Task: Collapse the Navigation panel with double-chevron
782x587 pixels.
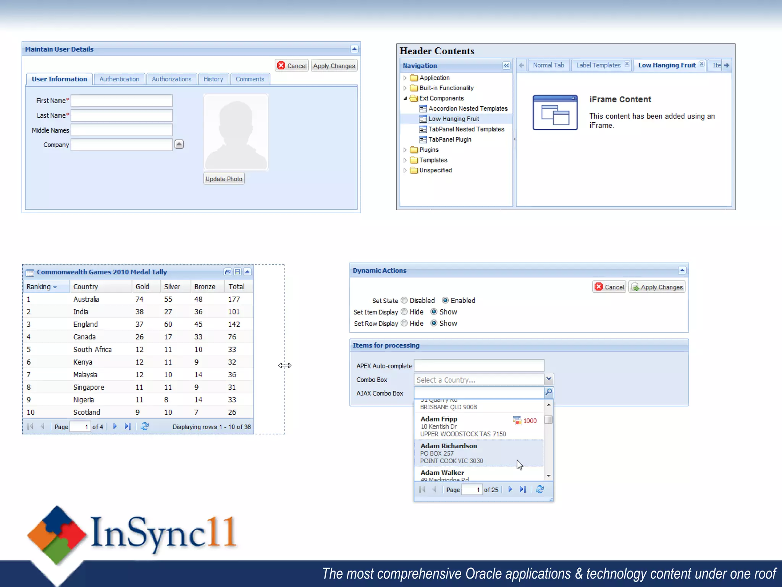Action: 506,65
